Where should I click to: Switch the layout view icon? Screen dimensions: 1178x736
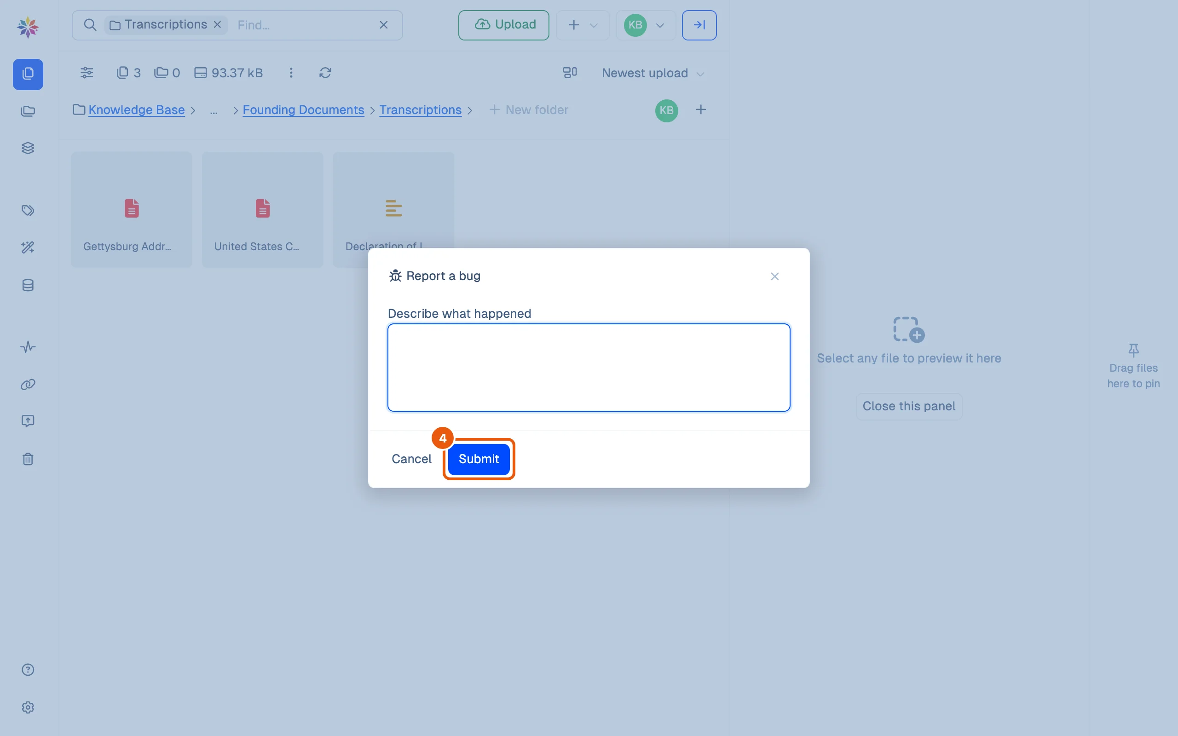tap(570, 73)
